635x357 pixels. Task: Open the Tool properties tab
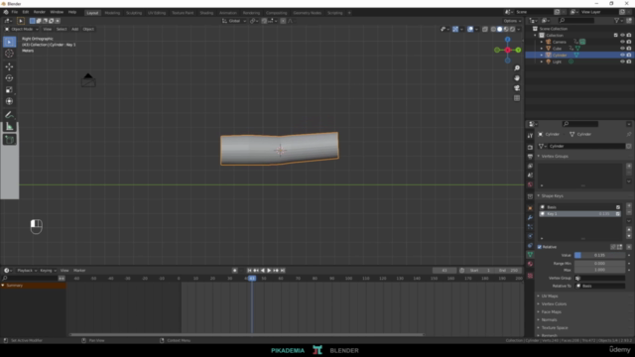pos(530,136)
